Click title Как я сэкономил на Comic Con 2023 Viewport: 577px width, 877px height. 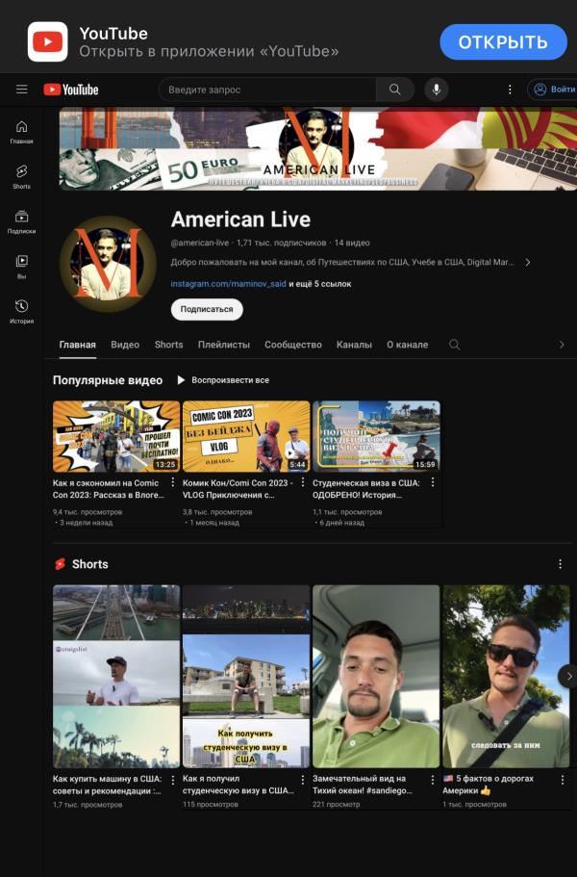pos(109,489)
